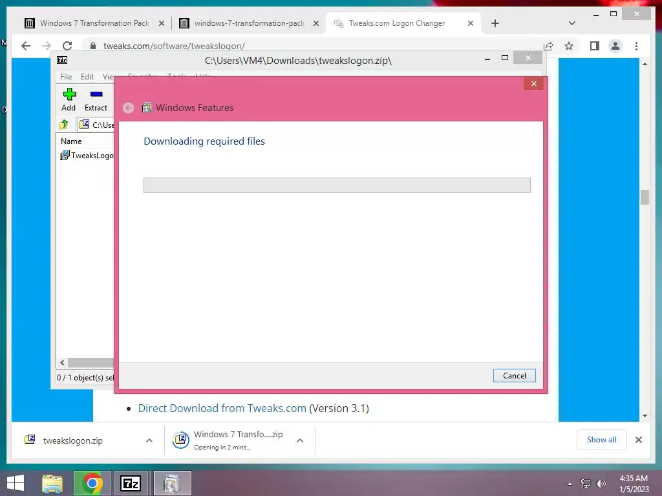This screenshot has width=662, height=496.
Task: Click the address bar URL
Action: click(174, 46)
